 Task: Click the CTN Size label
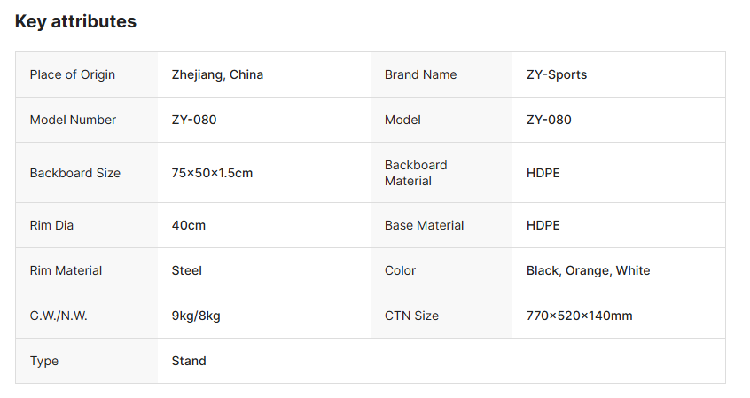coord(411,316)
